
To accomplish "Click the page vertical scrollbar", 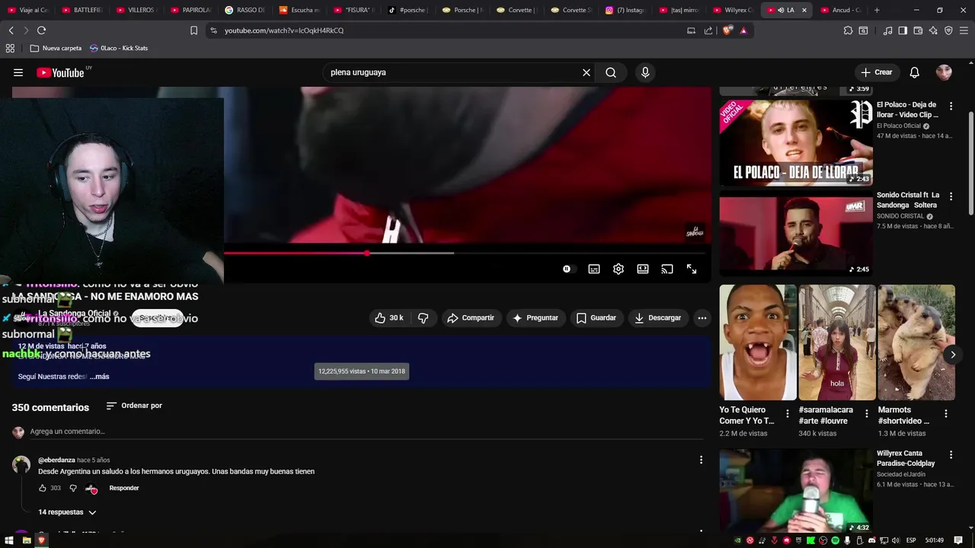I will (x=971, y=164).
